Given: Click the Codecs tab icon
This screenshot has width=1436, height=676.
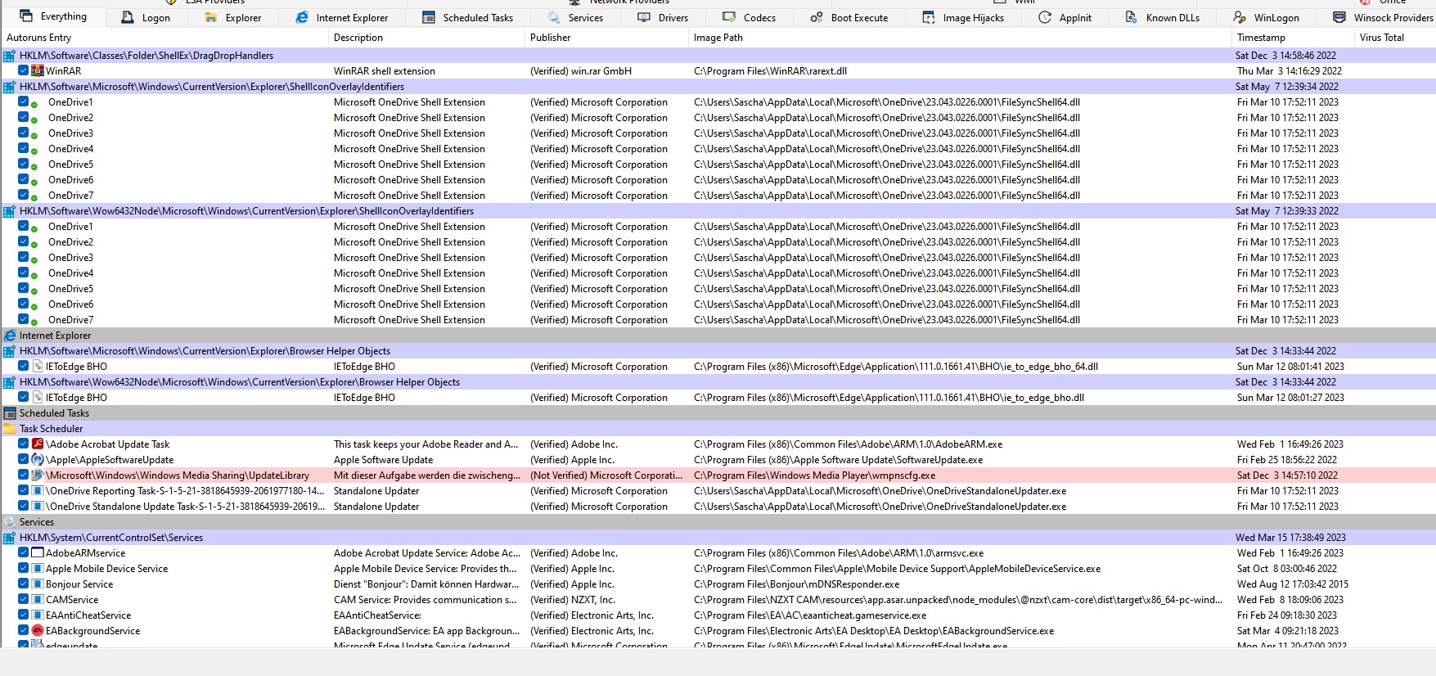Looking at the screenshot, I should point(729,17).
